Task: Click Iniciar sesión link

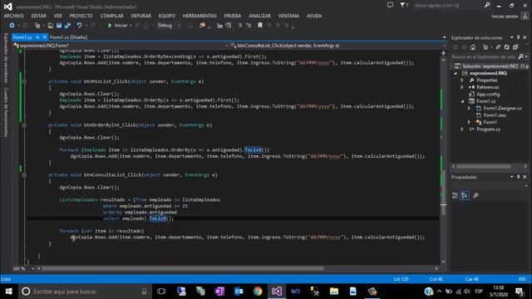Action: [x=505, y=17]
